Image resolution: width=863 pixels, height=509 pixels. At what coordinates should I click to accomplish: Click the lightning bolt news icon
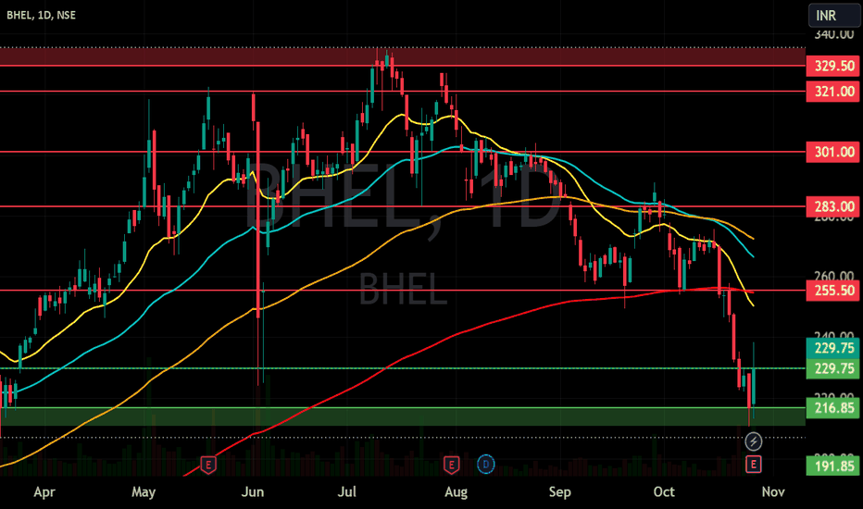click(754, 441)
